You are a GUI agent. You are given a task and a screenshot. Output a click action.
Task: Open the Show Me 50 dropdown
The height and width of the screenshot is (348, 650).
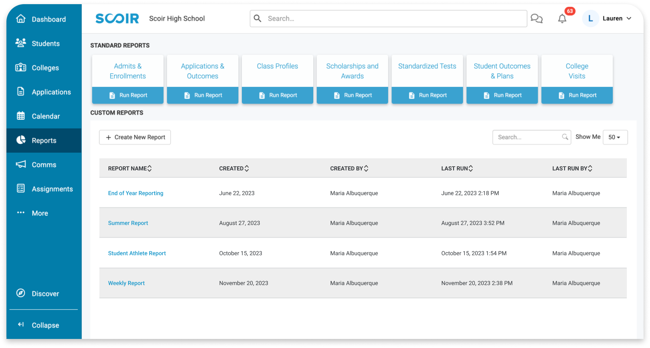point(615,137)
